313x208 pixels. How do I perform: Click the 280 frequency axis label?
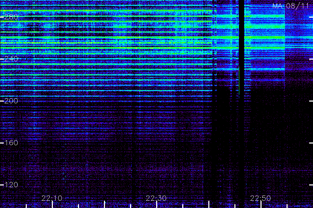click(x=11, y=17)
